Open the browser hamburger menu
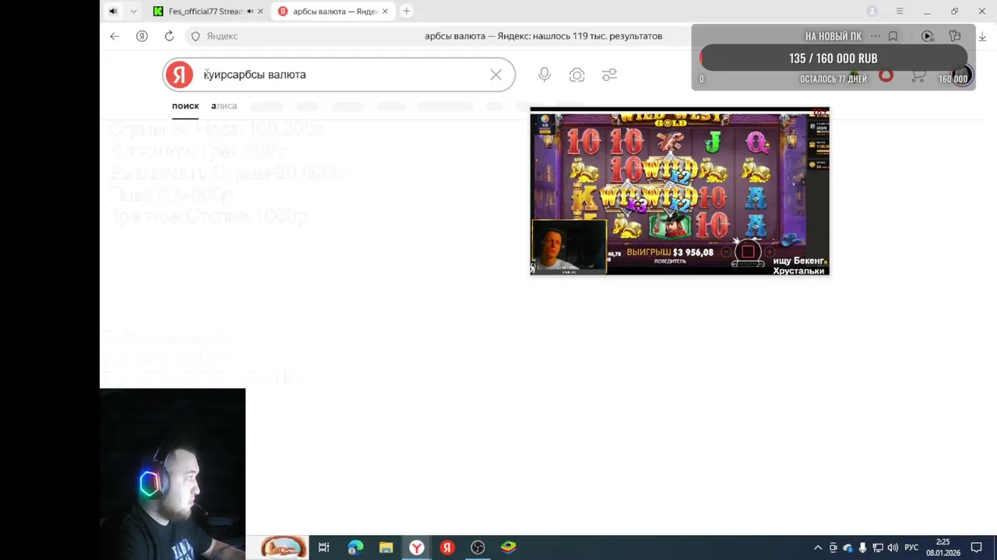997x560 pixels. point(900,11)
